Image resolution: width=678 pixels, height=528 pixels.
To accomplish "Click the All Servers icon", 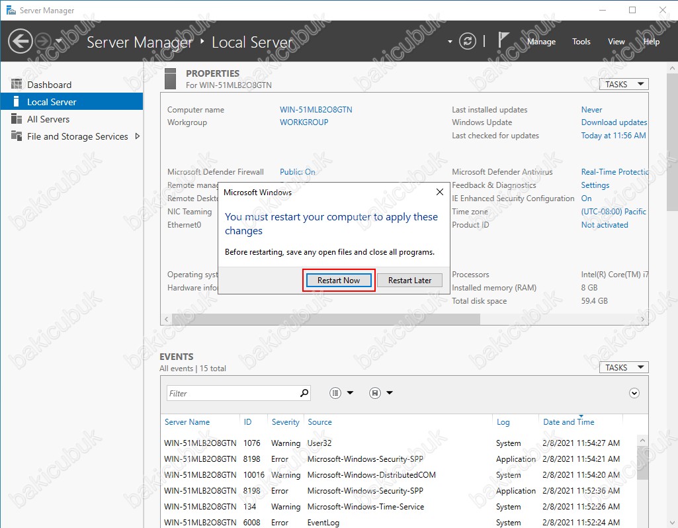I will (x=17, y=118).
